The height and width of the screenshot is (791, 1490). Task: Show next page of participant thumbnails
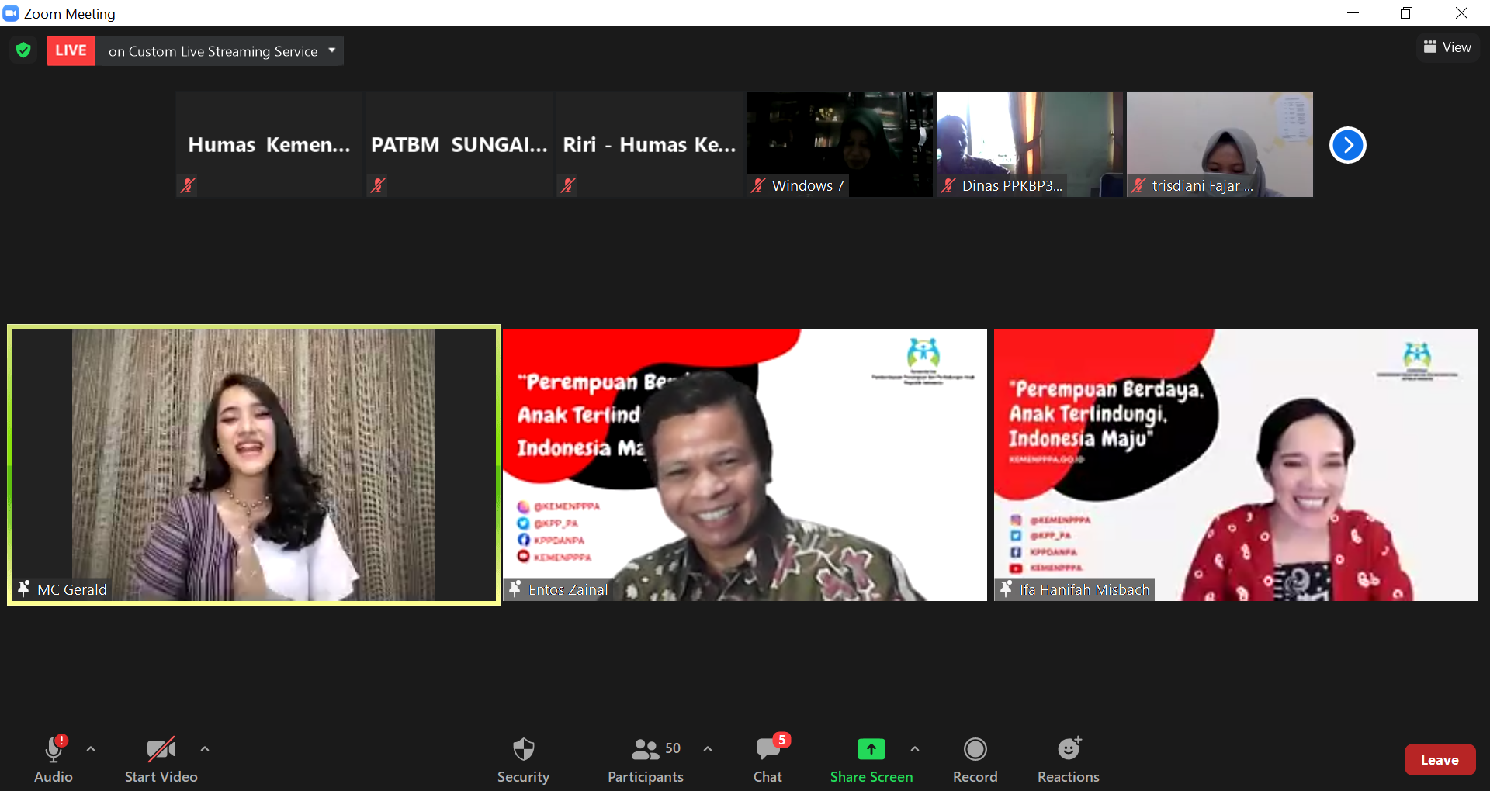1347,145
